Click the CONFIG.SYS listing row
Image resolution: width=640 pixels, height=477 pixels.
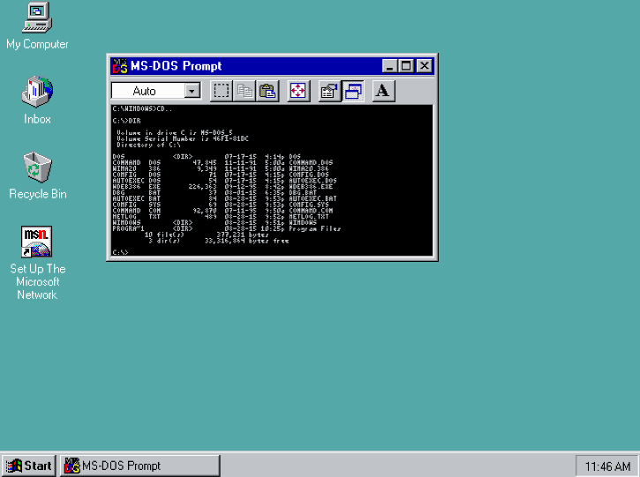coord(221,205)
